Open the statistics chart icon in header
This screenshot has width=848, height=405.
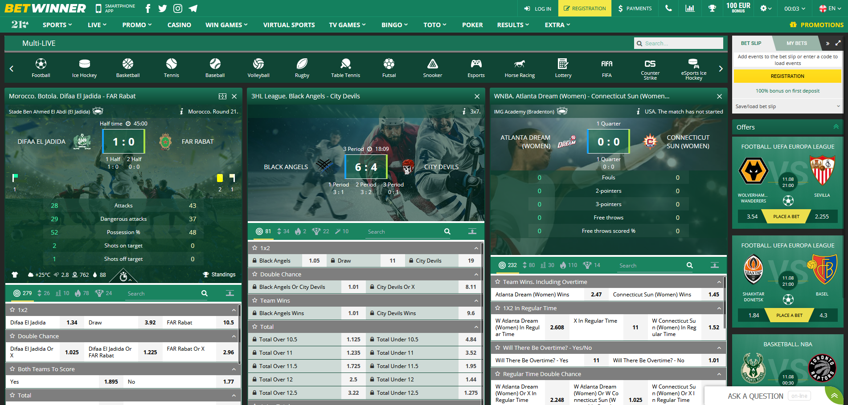690,8
